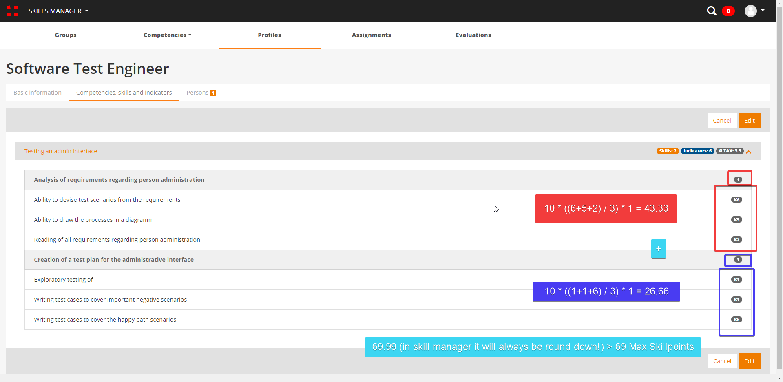The image size is (783, 382).
Task: Open the Assignments menu item
Action: pos(372,35)
